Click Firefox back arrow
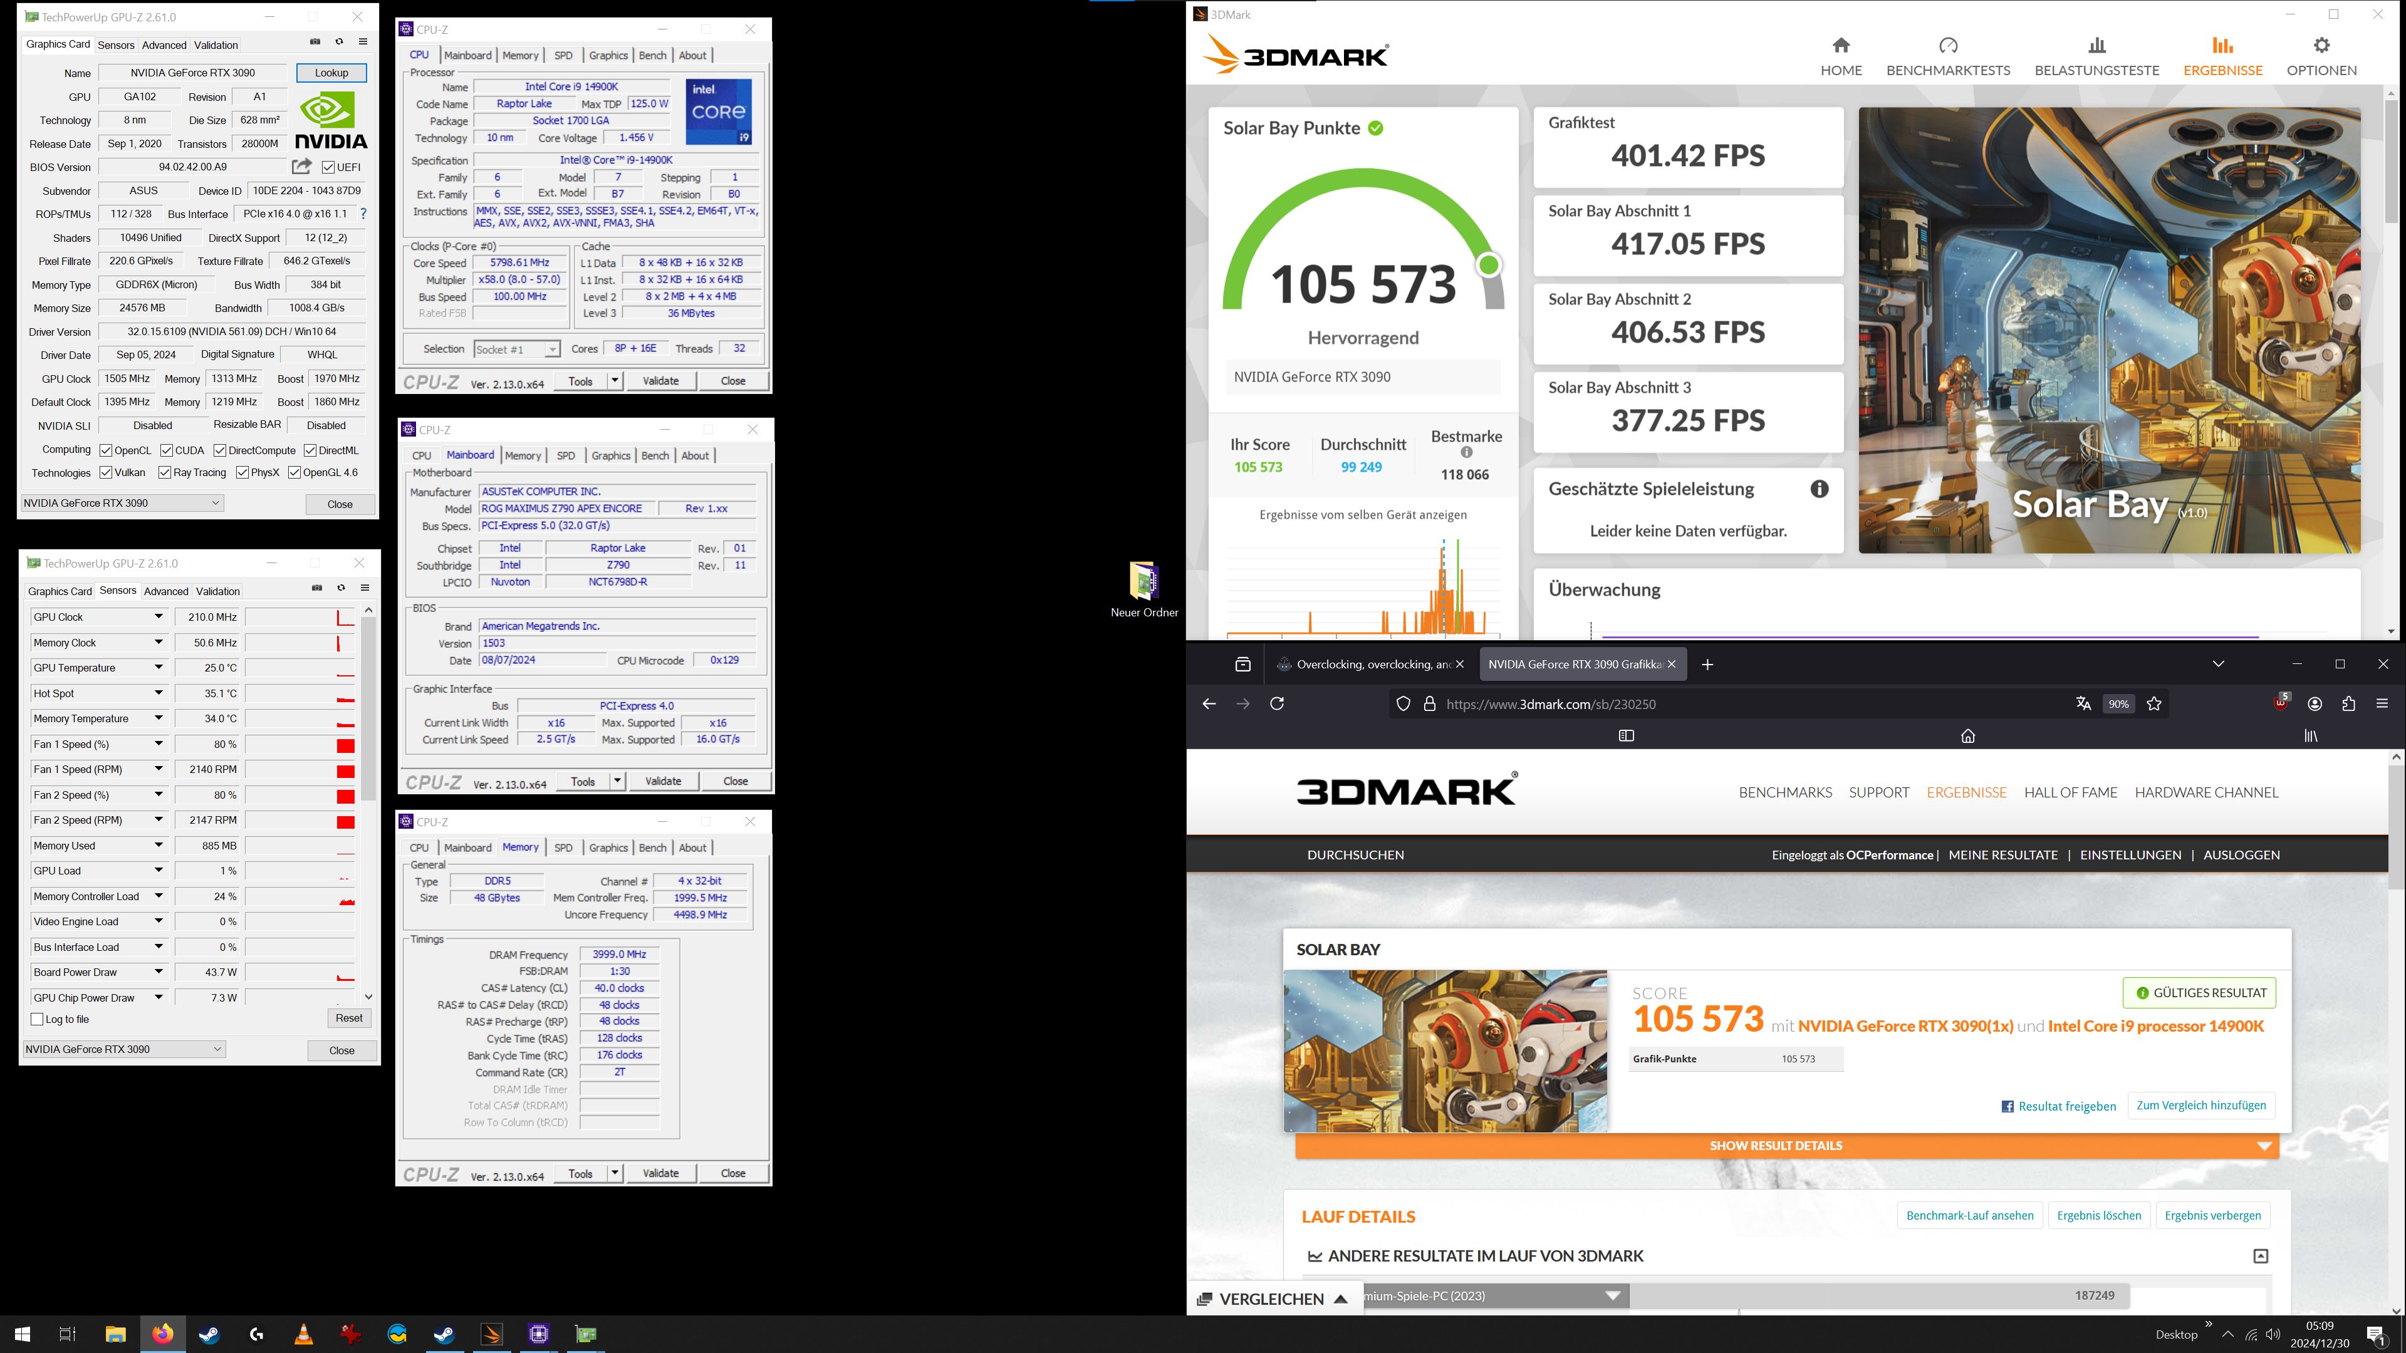2406x1353 pixels. pyautogui.click(x=1209, y=704)
